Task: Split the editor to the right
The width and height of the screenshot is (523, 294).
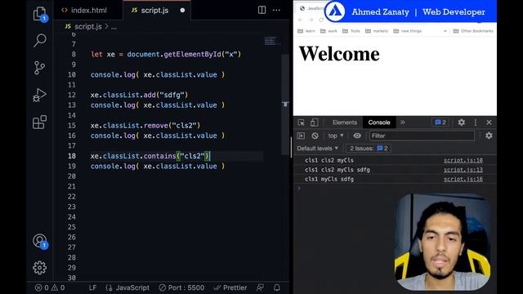Action: pos(261,10)
